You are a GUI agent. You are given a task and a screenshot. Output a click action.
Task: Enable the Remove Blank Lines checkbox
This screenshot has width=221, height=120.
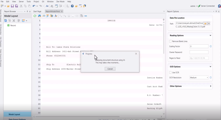[x=170, y=41]
